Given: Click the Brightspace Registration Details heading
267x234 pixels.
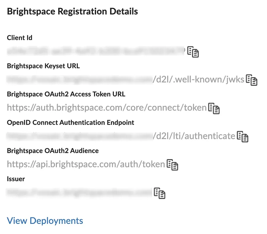Looking at the screenshot, I should click(x=72, y=12).
